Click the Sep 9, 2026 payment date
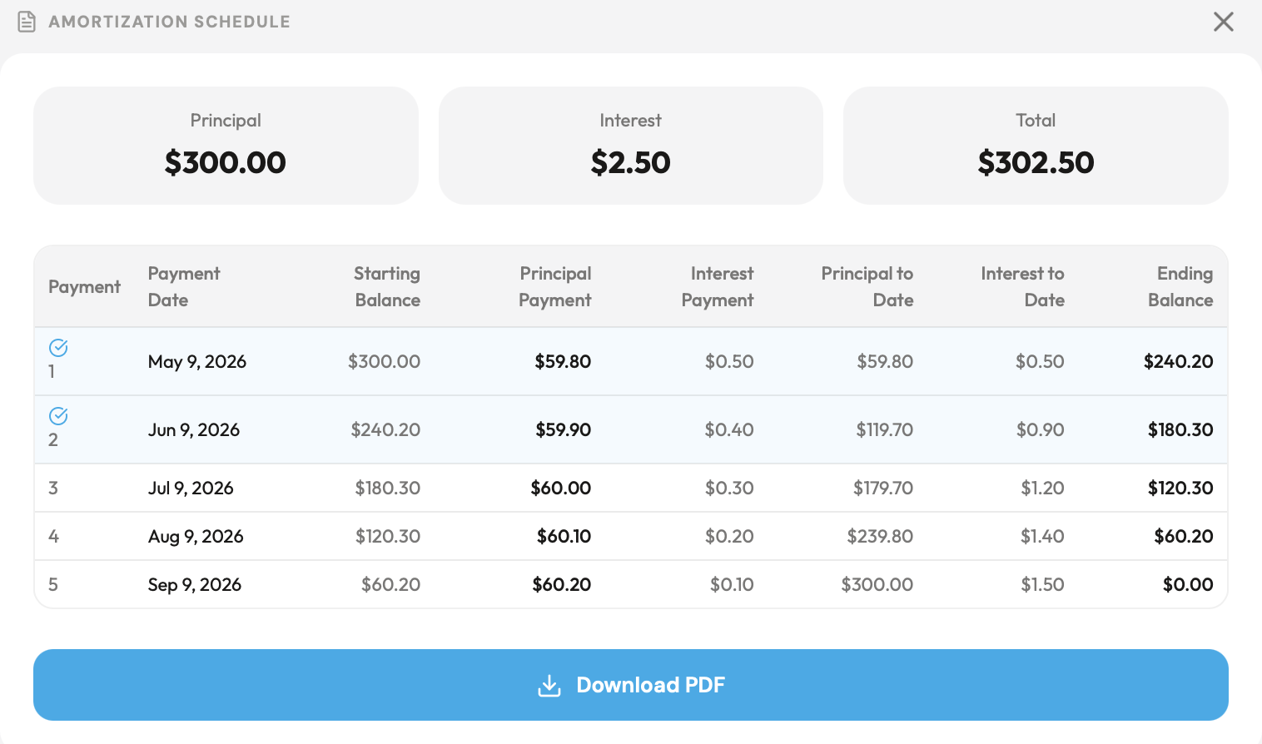The height and width of the screenshot is (744, 1262). coord(194,584)
